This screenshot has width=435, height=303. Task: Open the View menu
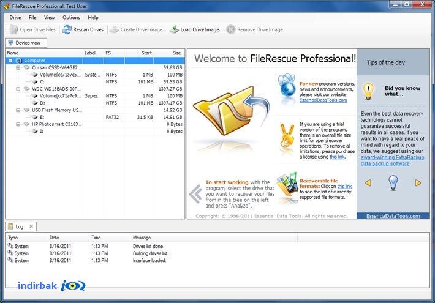pos(49,18)
